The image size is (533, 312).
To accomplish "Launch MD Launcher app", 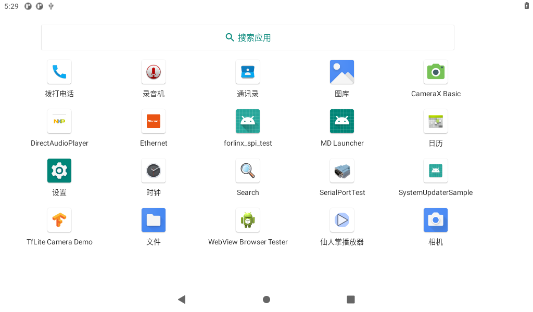I will tap(342, 121).
